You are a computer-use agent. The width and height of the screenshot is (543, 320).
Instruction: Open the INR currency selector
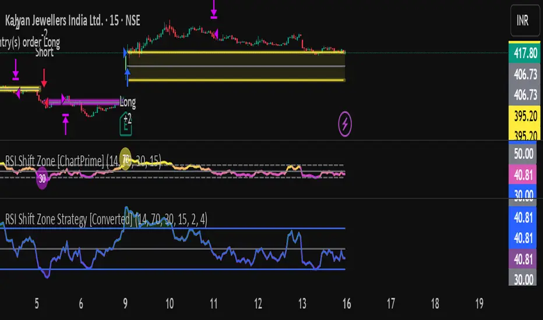(x=525, y=20)
